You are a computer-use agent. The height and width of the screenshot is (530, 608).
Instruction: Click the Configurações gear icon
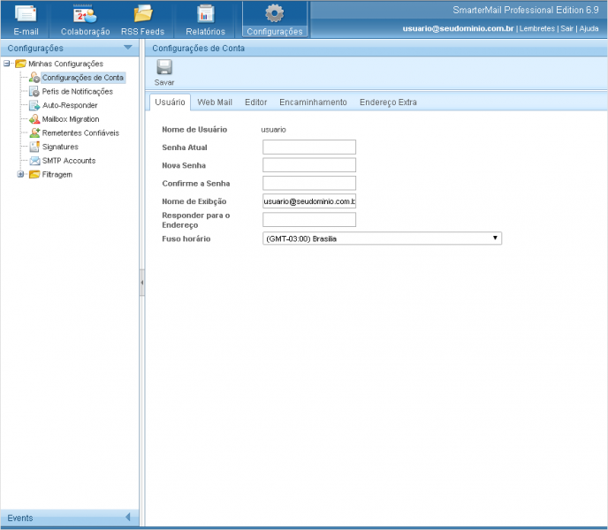click(x=275, y=13)
